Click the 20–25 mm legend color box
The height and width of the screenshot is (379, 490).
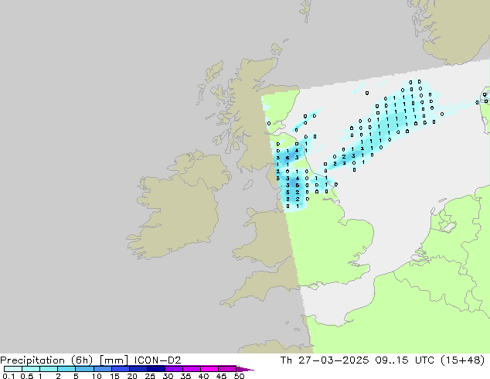(x=138, y=369)
